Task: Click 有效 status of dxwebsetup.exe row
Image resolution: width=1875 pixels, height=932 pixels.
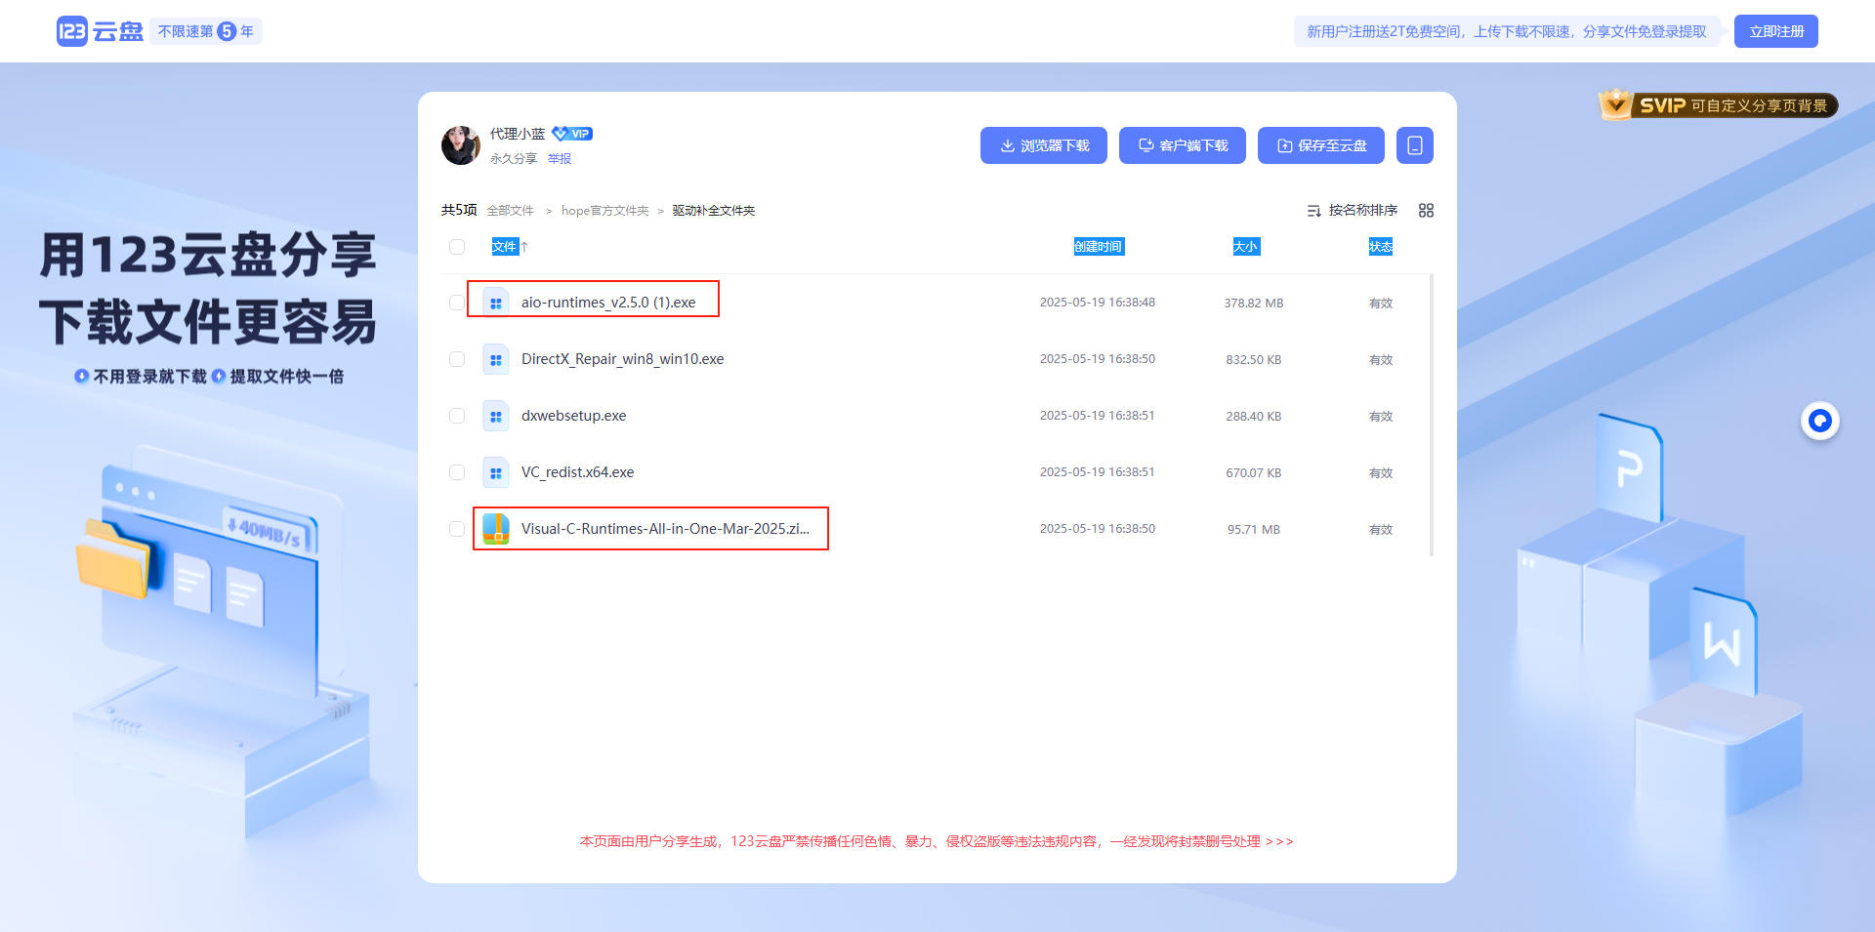Action: [1381, 417]
